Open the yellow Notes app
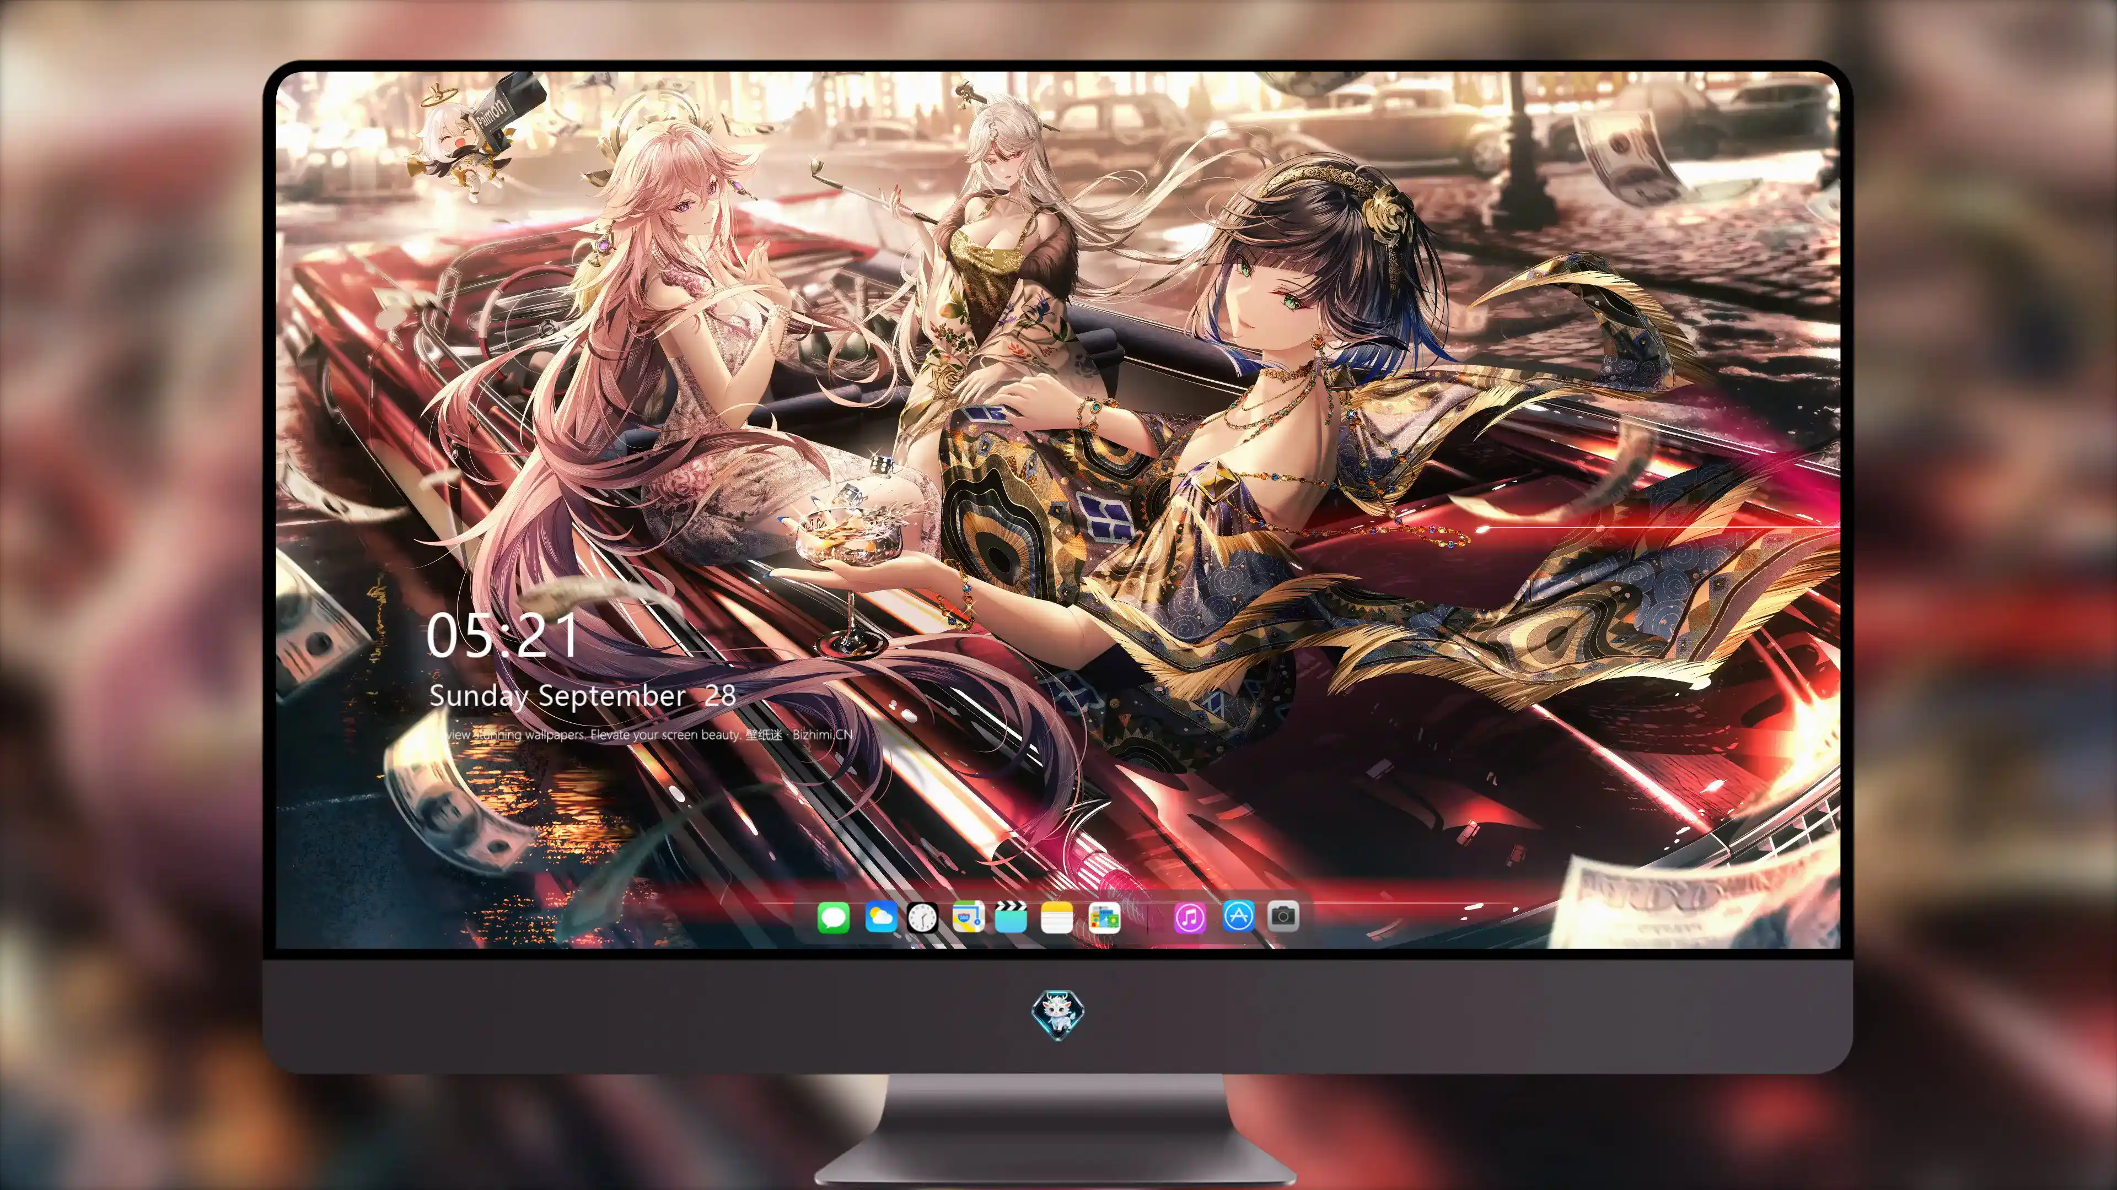This screenshot has height=1190, width=2117. (1057, 917)
